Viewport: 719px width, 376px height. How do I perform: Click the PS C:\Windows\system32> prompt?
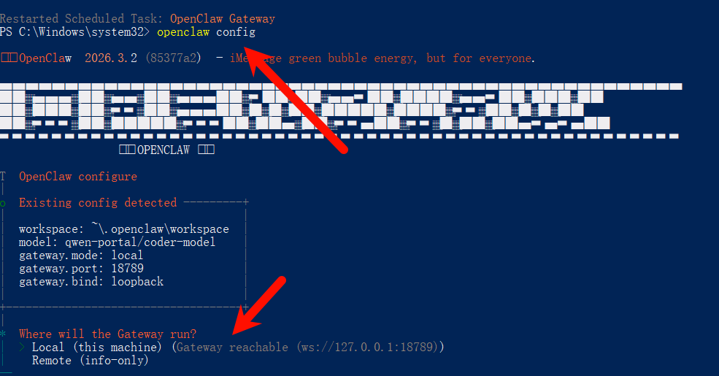pos(74,32)
